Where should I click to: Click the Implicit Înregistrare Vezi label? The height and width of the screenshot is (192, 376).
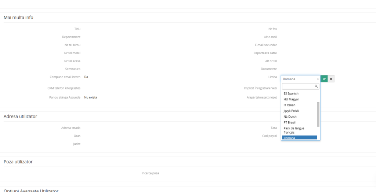260,88
